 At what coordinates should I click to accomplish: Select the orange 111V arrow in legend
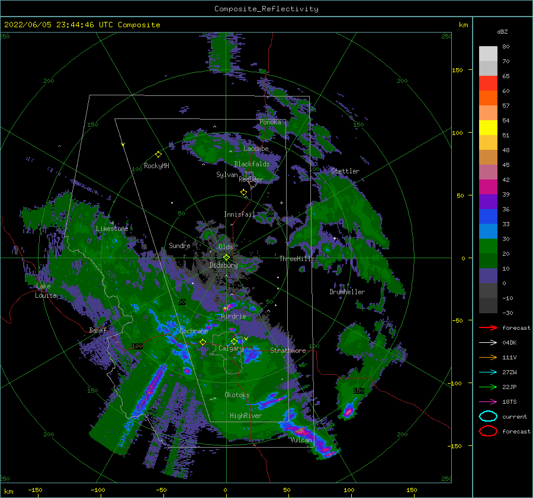coord(488,357)
